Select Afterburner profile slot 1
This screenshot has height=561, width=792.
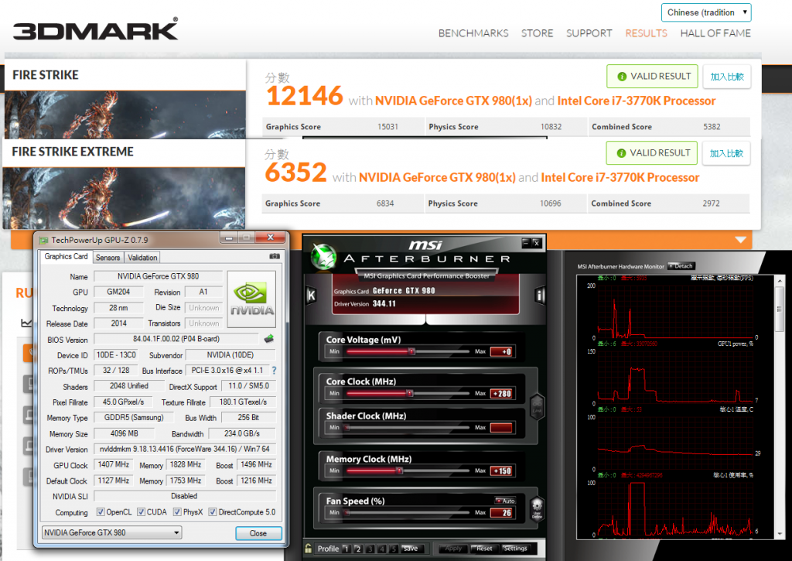click(x=346, y=549)
